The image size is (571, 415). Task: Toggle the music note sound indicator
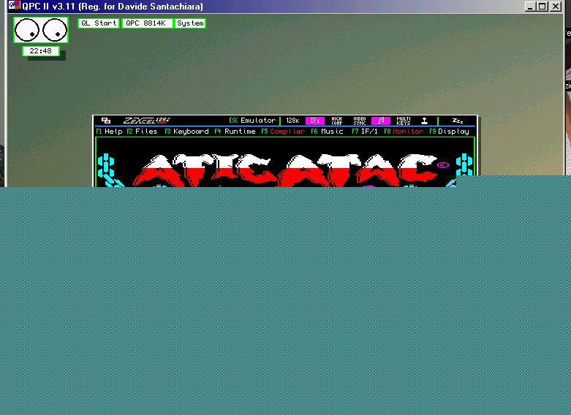381,121
